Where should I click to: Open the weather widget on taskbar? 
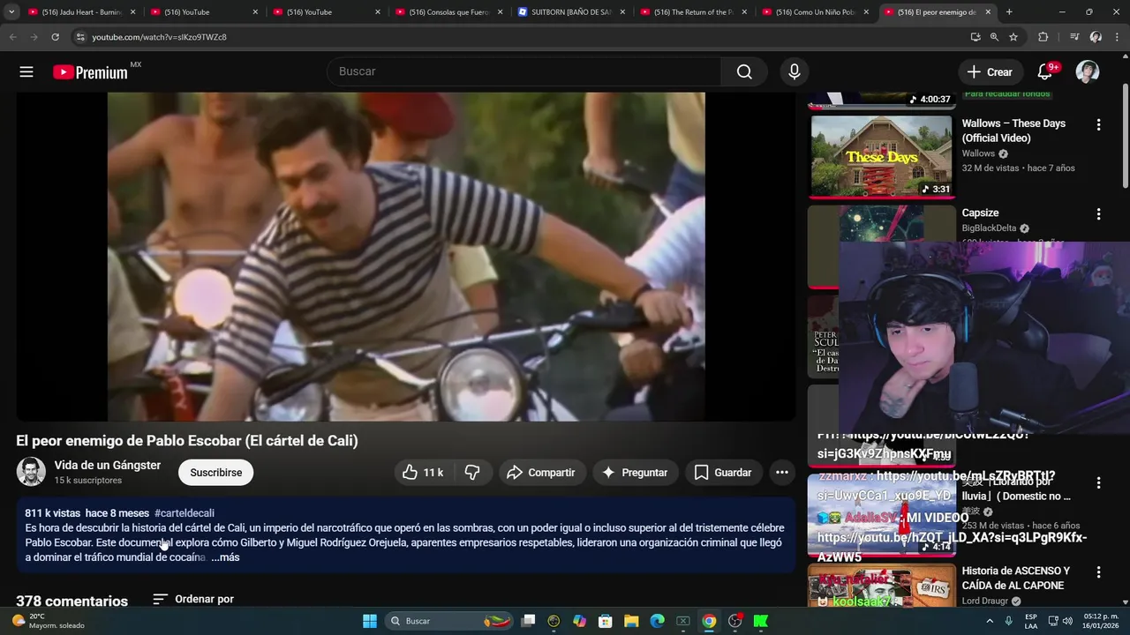[x=49, y=621]
